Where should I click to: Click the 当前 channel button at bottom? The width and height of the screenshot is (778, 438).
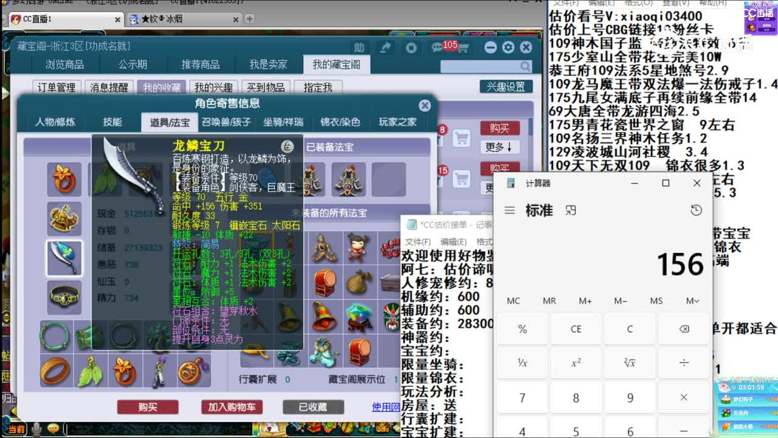(x=16, y=429)
